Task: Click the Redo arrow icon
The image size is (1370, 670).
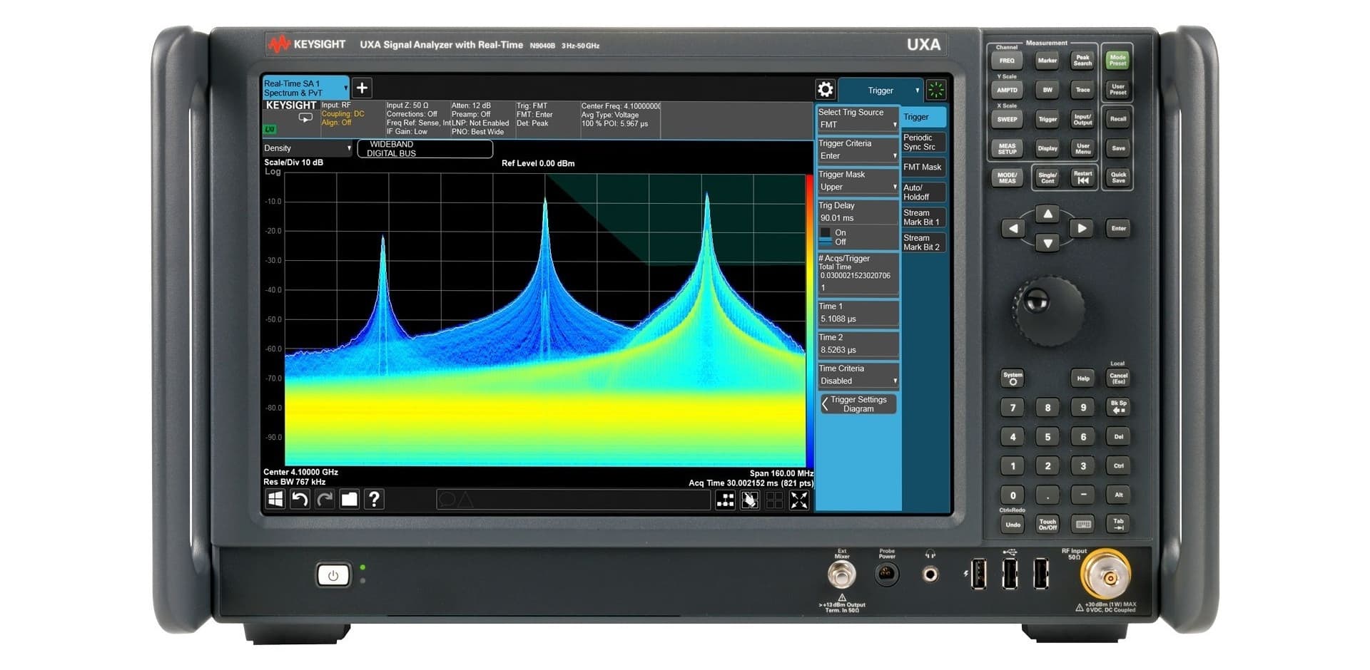Action: (x=325, y=500)
